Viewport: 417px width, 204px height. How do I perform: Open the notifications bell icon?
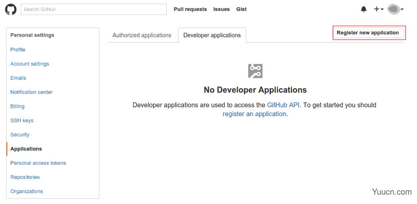tap(363, 9)
